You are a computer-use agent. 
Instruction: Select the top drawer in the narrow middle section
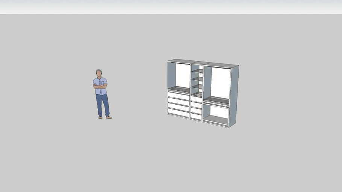click(x=196, y=99)
